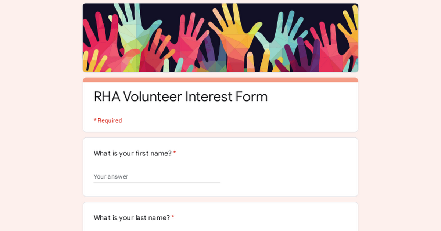
Task: Focus the underline beneath "Your answer" placeholder
Action: [x=157, y=182]
